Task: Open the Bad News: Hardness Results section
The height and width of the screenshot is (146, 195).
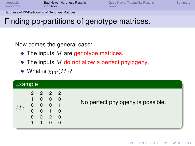Action: point(65,3)
